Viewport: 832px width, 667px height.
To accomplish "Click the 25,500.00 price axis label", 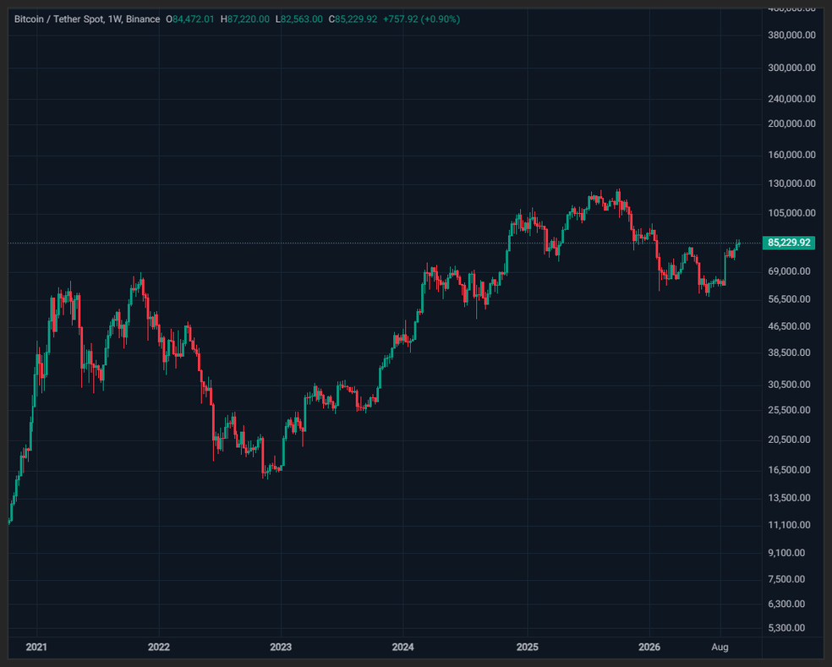I will (x=789, y=410).
